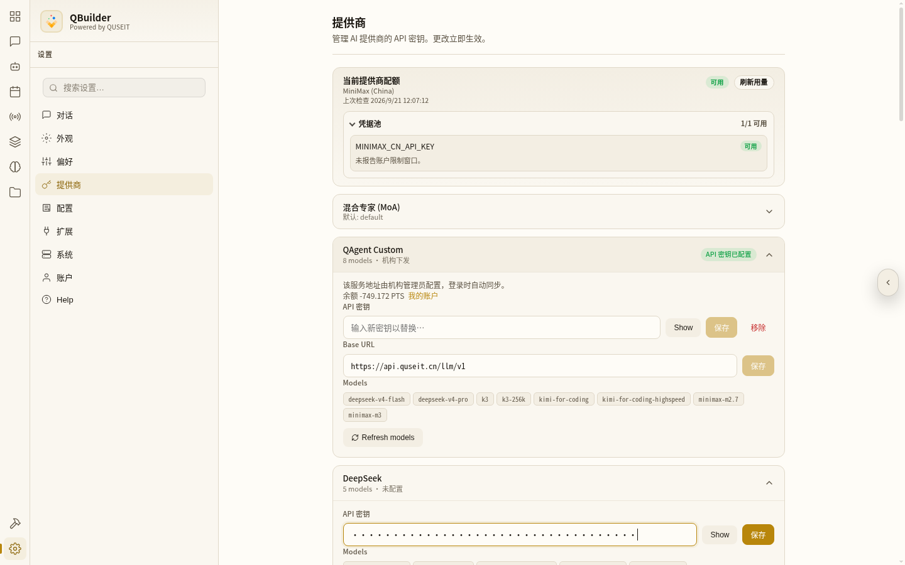Save the DeepSeek API key
905x565 pixels.
[x=758, y=535]
